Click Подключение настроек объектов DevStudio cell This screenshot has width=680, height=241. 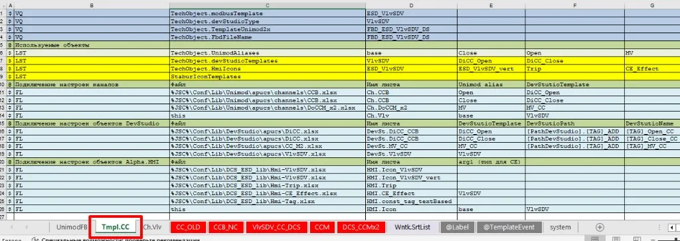pyautogui.click(x=92, y=123)
